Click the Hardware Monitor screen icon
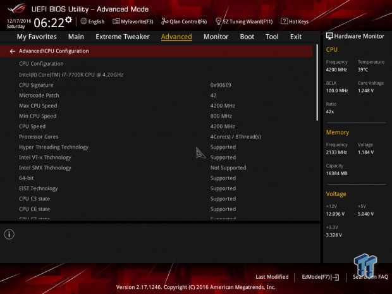 point(329,36)
